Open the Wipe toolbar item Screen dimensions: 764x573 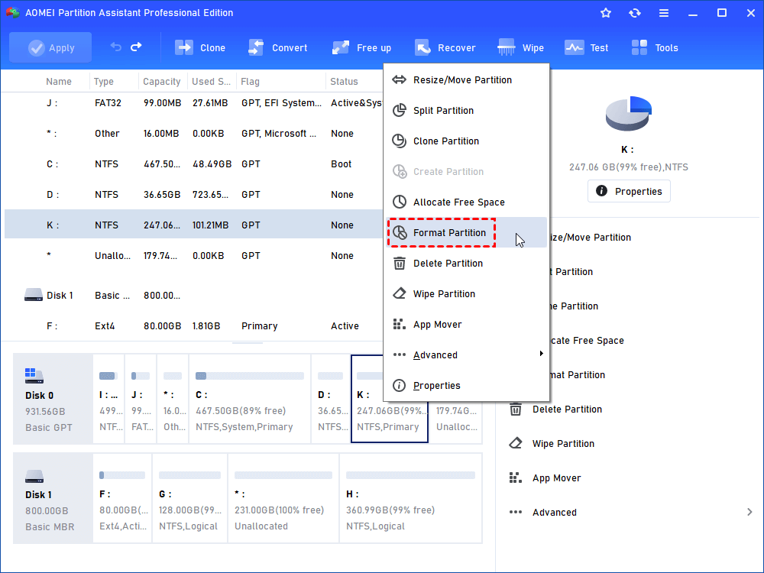pyautogui.click(x=521, y=47)
